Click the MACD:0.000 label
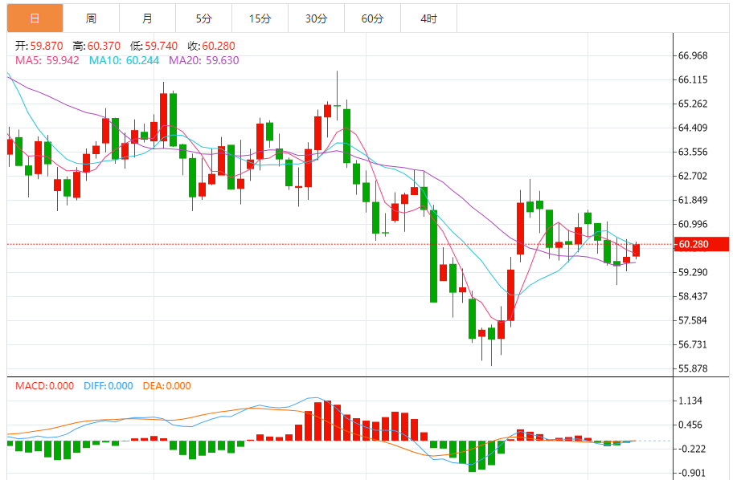Screen dimensions: 733x480 [x=44, y=385]
